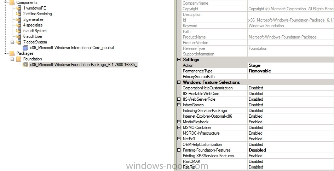
Task: Click the Foundation-Package gear icon
Action: pyautogui.click(x=25, y=65)
